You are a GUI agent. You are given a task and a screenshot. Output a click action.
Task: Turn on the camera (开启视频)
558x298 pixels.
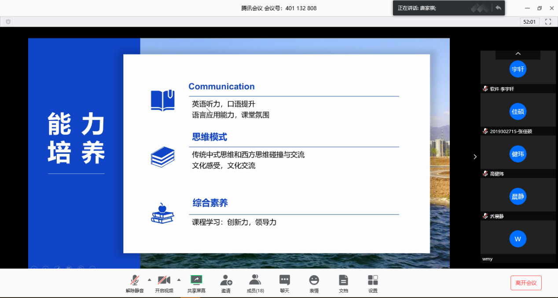164,283
